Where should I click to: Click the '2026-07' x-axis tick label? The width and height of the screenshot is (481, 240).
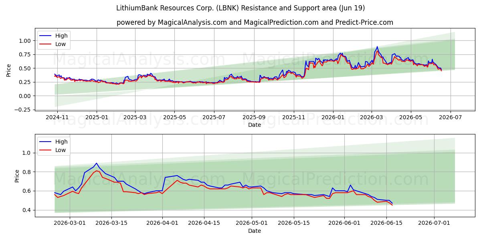450,117
